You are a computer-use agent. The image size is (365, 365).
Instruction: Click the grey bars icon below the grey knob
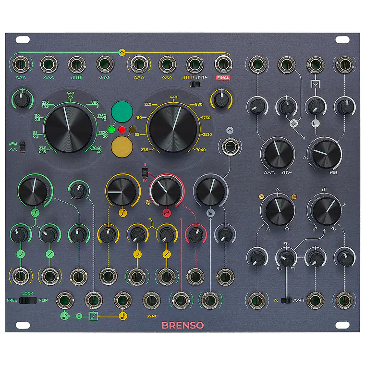(210, 213)
